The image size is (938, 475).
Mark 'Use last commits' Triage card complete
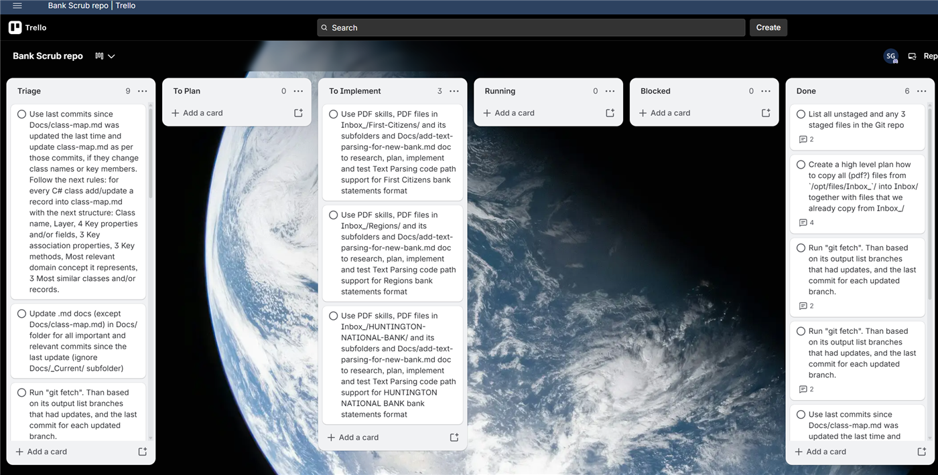click(21, 114)
